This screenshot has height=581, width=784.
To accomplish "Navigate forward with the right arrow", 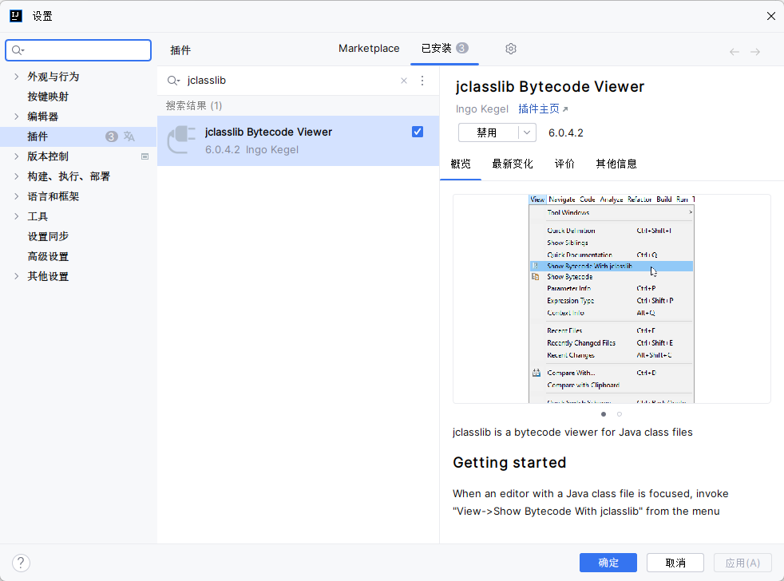I will click(x=755, y=52).
